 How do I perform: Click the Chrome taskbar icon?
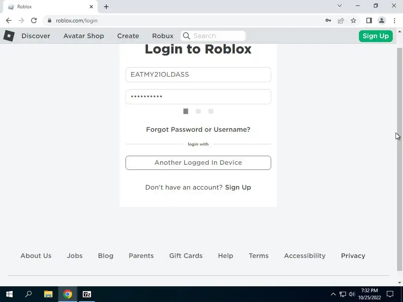(x=68, y=294)
